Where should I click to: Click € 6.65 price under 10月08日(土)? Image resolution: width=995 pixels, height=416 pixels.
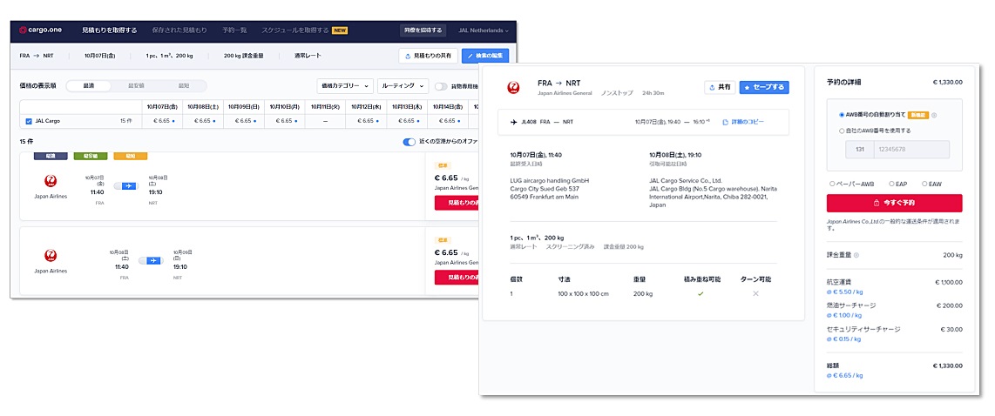(204, 120)
